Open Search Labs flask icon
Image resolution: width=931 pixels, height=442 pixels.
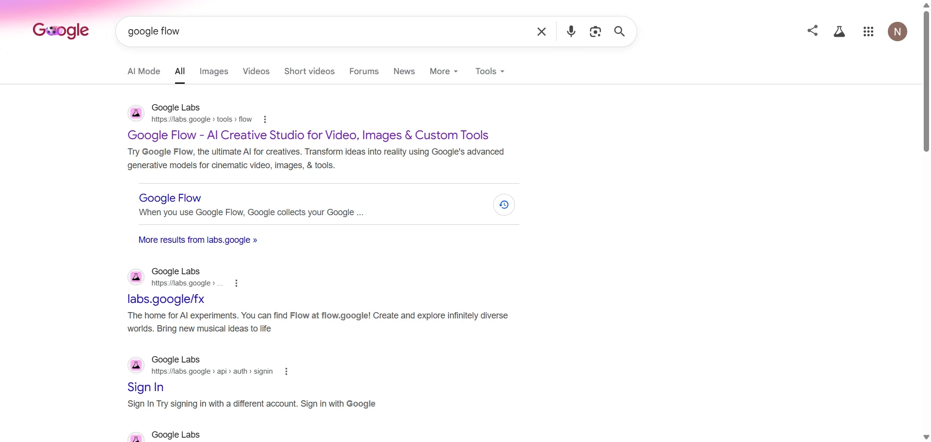coord(840,32)
